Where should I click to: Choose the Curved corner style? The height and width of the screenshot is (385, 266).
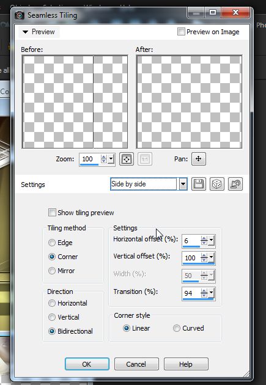177,328
